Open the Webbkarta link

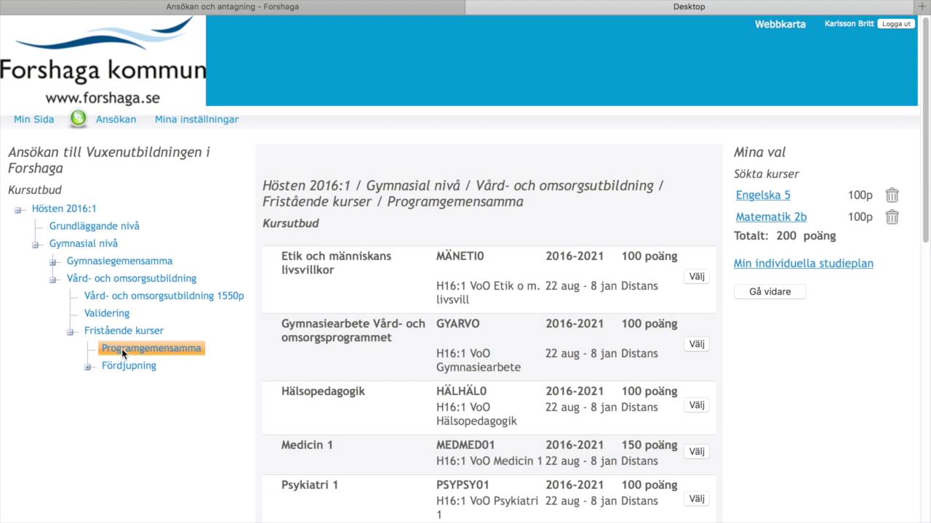click(780, 24)
